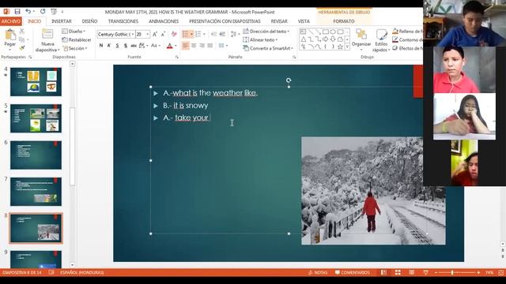This screenshot has width=506, height=284.
Task: Switch to the REVISAR tab
Action: pyautogui.click(x=279, y=21)
